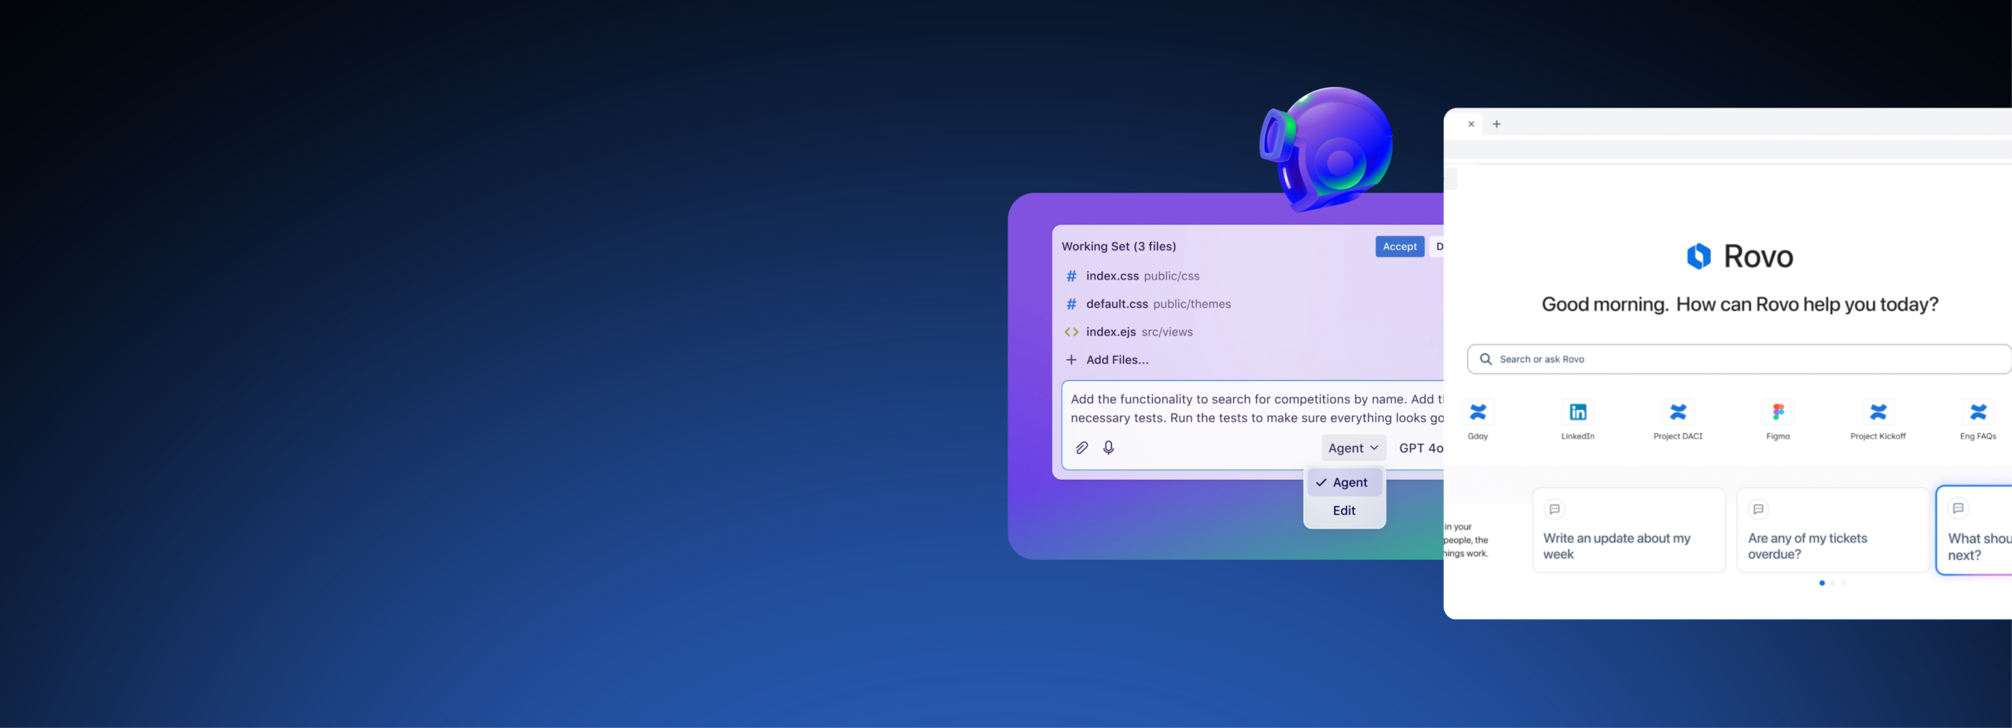Open the Project DACI shortcut icon
The image size is (2012, 728).
[1678, 412]
